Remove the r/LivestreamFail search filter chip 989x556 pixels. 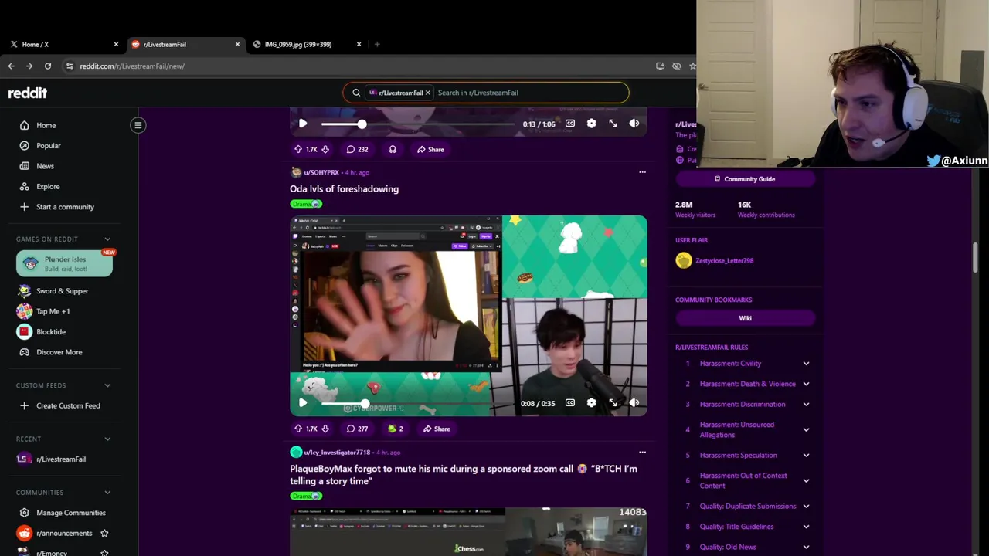(427, 93)
